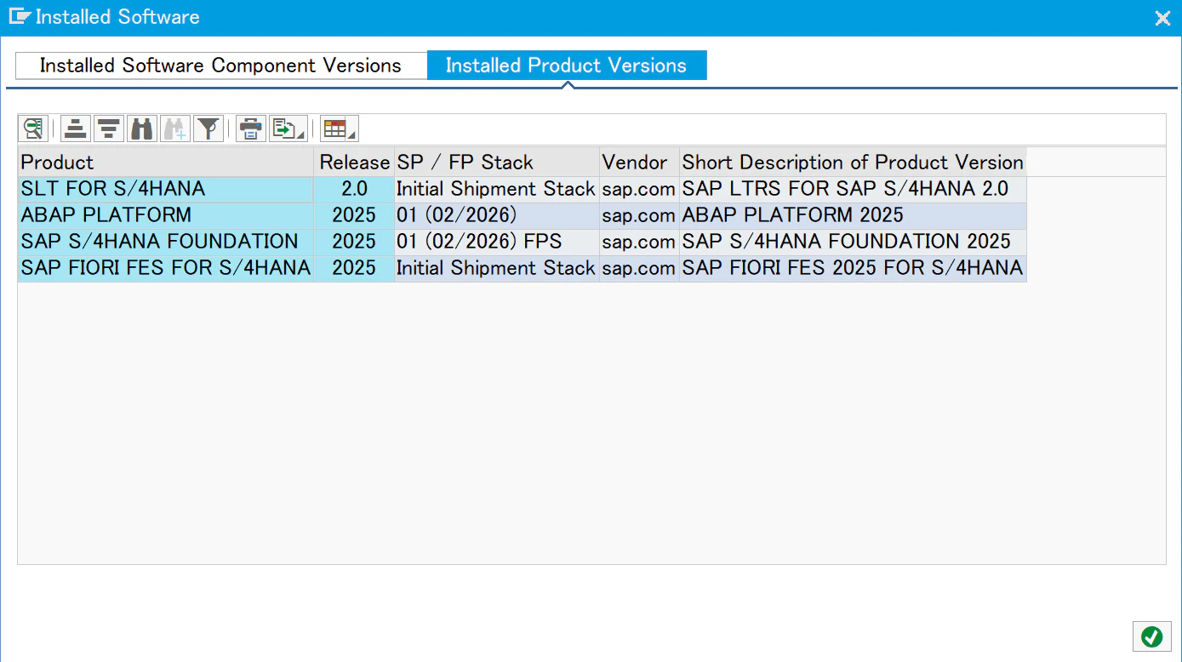The height and width of the screenshot is (662, 1182).
Task: Select the Vendor column header
Action: pos(639,163)
